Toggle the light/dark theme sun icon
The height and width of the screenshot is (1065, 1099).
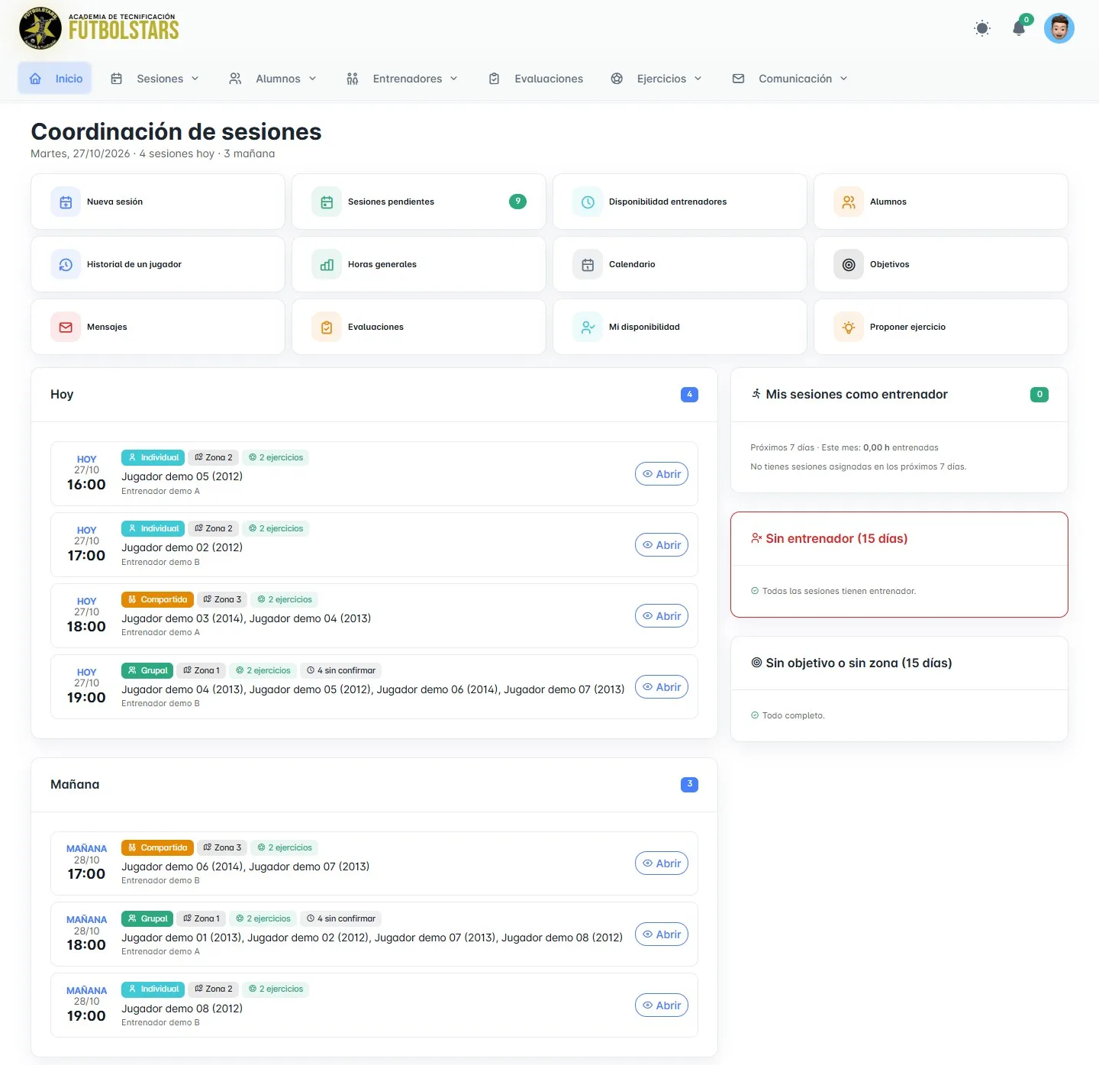click(982, 29)
